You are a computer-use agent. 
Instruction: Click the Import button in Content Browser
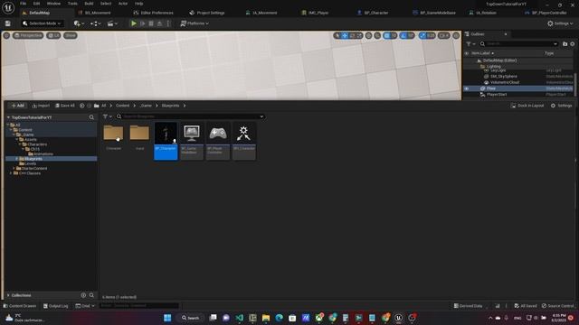pyautogui.click(x=41, y=106)
